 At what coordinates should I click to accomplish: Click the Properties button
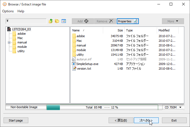[x=128, y=21]
